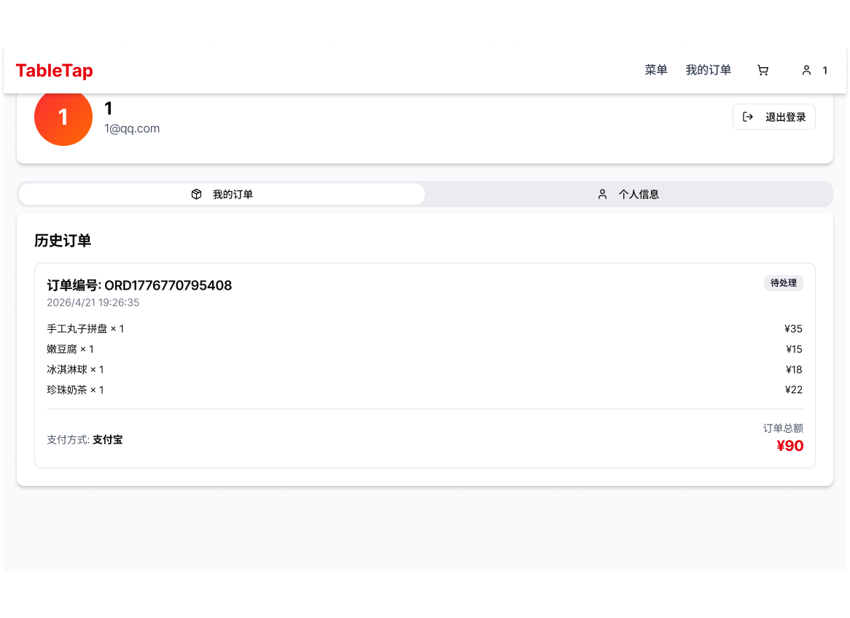
Task: Click the person icon on 个人信息 tab
Action: [x=602, y=194]
